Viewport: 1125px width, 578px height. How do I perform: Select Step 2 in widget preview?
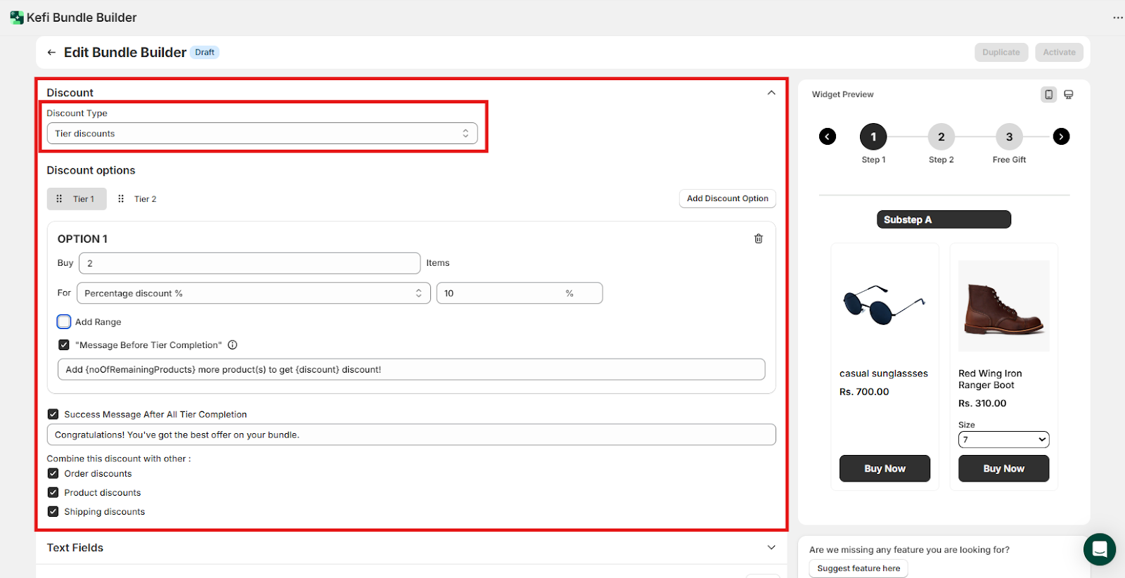[x=941, y=137]
